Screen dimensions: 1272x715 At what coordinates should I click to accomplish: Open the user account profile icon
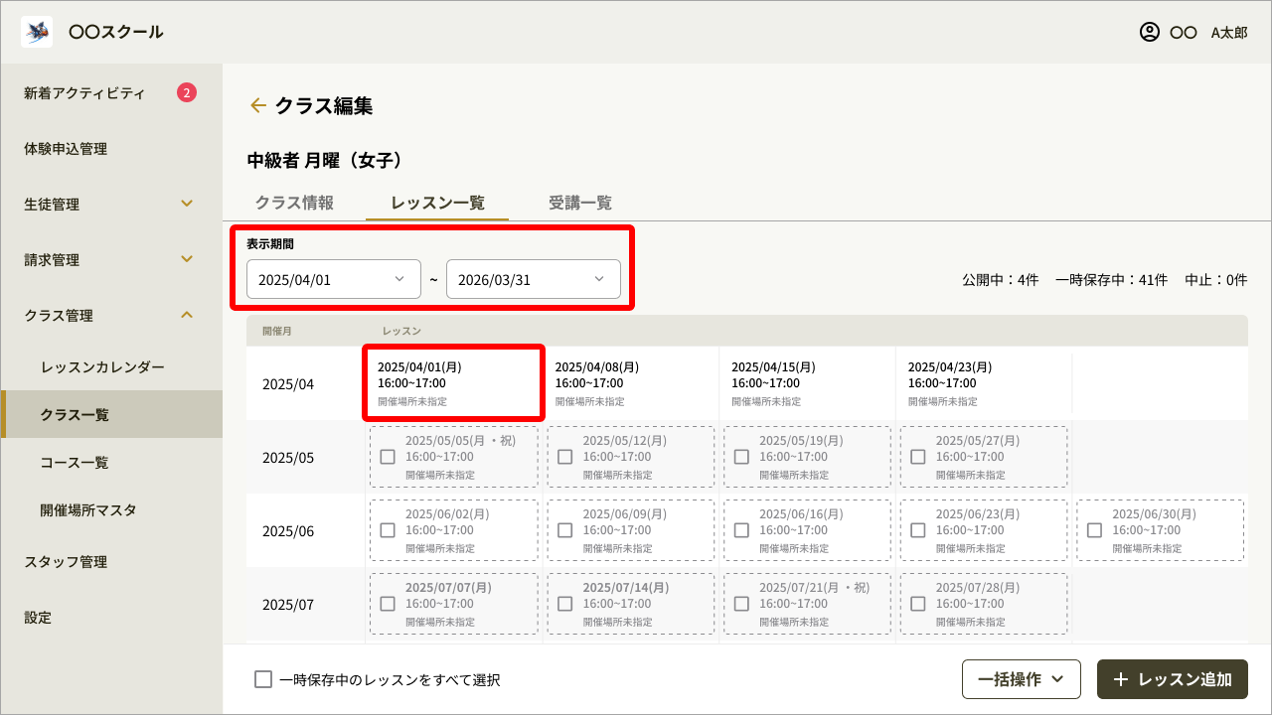(1149, 32)
